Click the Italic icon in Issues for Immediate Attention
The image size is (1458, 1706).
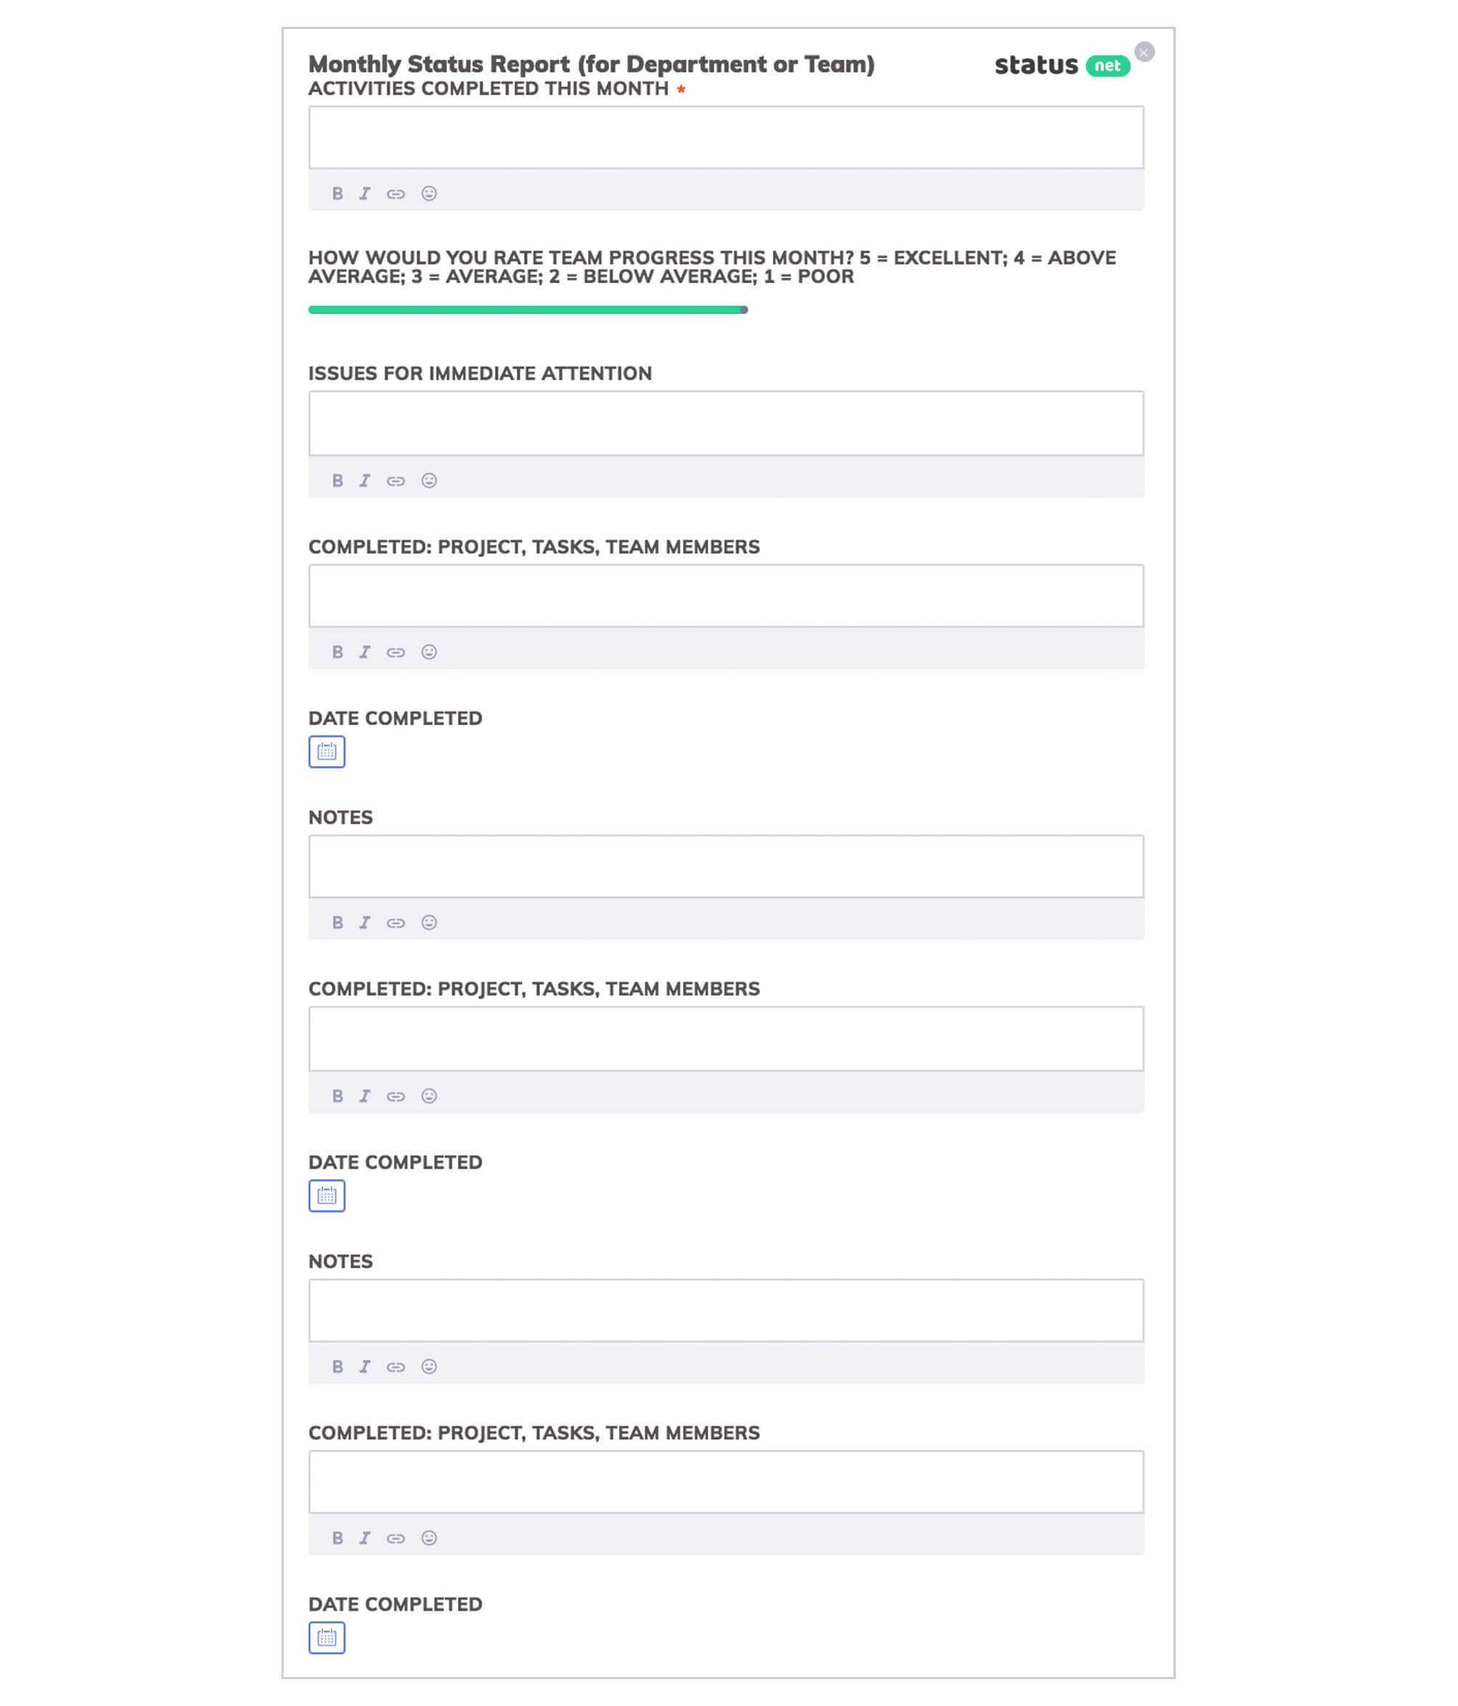tap(364, 481)
